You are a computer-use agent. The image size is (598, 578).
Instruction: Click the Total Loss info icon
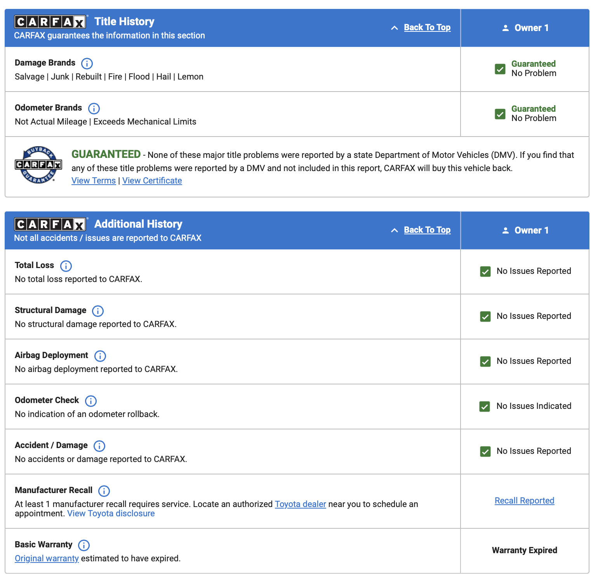click(66, 266)
